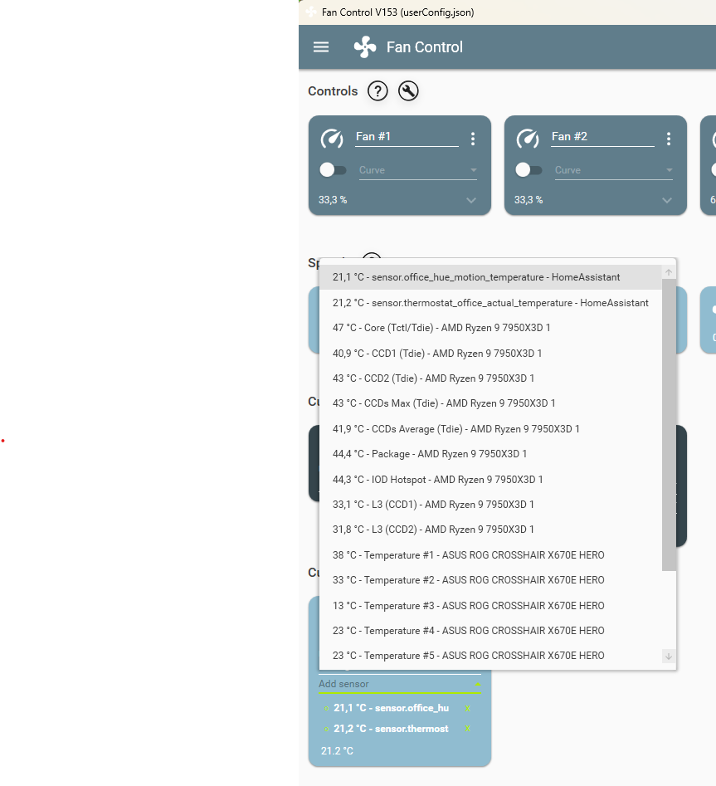Expand Fan #1 card details chevron
716x786 pixels.
pos(471,201)
